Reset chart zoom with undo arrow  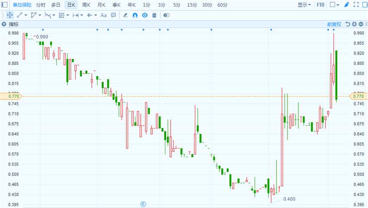(348, 24)
